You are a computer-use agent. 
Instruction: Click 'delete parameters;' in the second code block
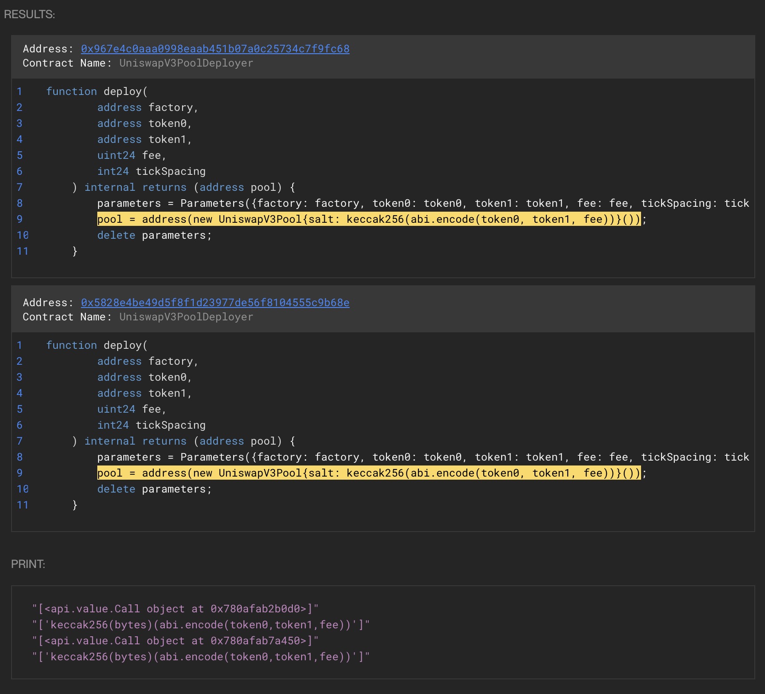pos(154,489)
